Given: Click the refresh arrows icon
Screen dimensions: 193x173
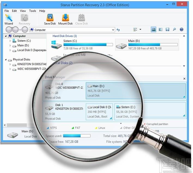Looking at the screenshot, I should 118,30.
